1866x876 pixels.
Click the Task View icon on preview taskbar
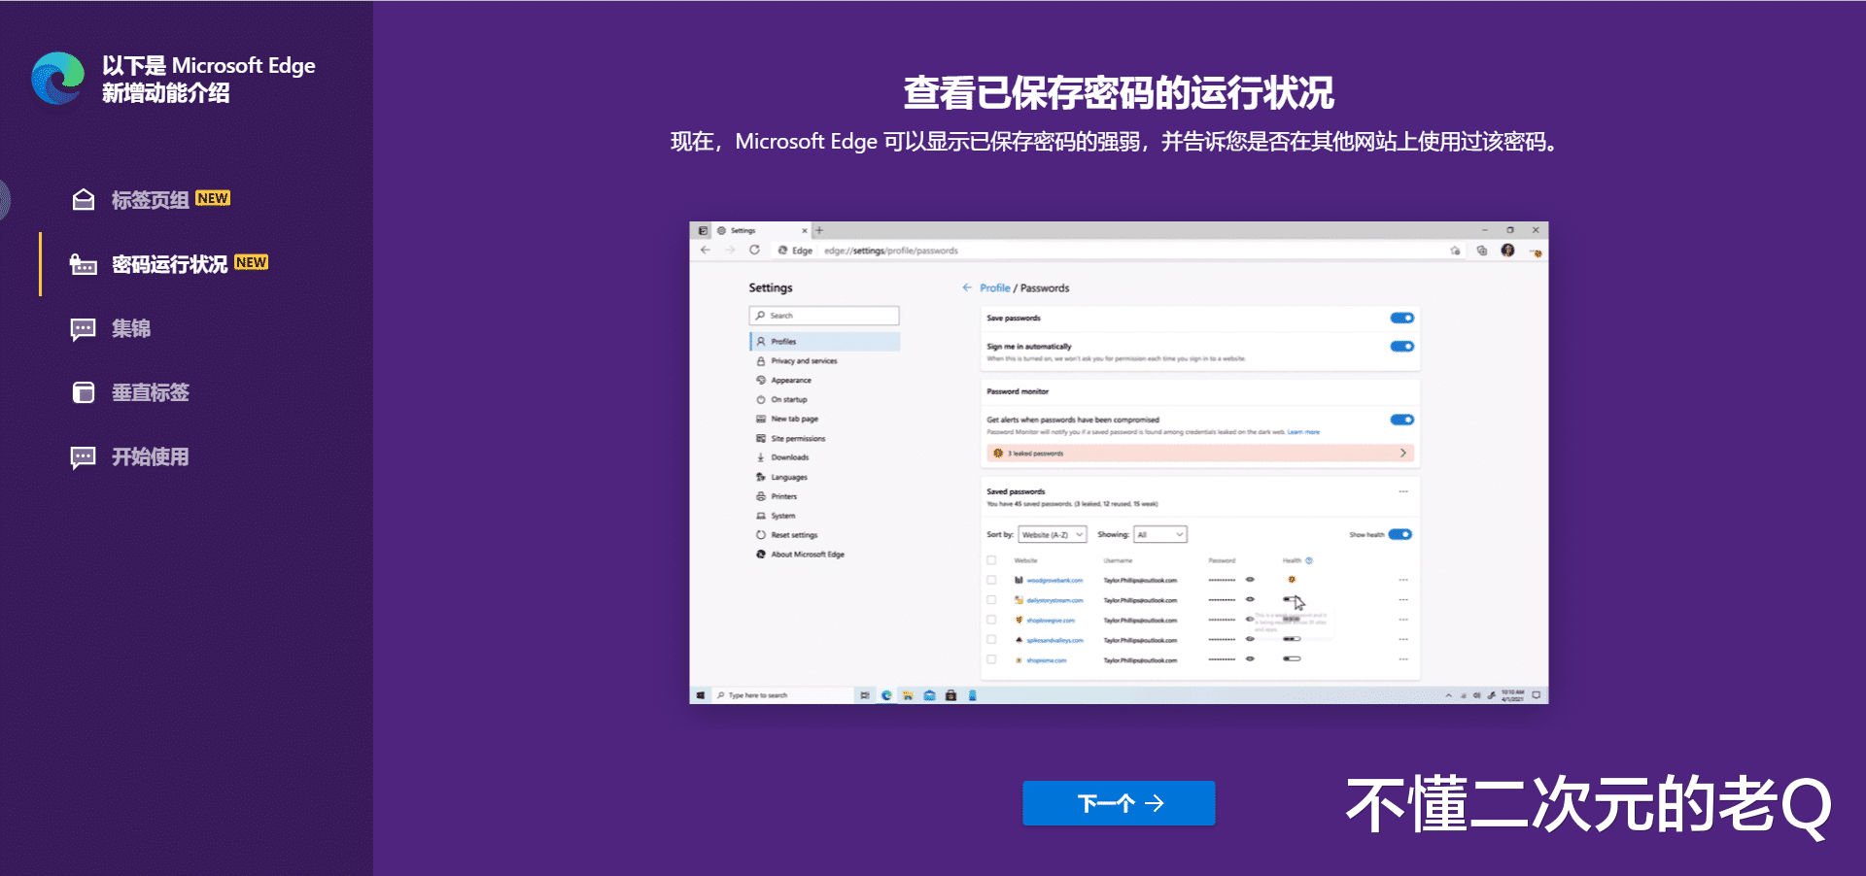[864, 695]
